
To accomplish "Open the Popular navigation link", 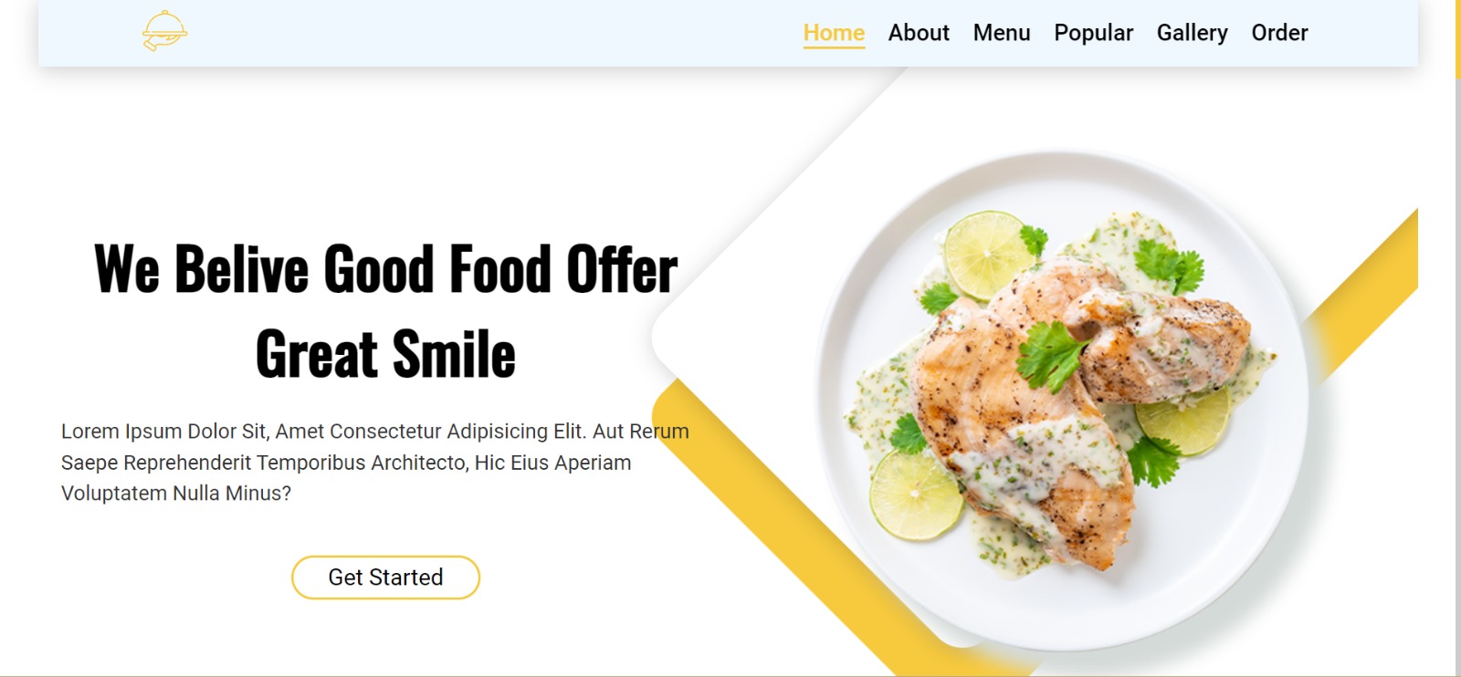I will tap(1093, 33).
